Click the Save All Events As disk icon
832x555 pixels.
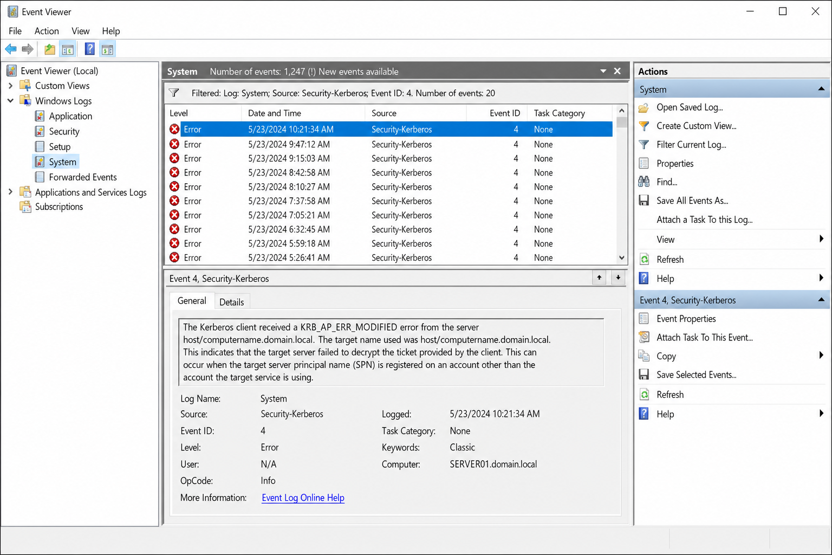[644, 201]
